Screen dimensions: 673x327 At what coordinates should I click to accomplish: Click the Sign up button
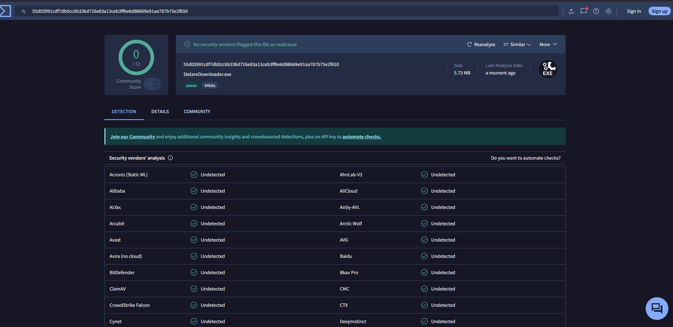[x=660, y=11]
